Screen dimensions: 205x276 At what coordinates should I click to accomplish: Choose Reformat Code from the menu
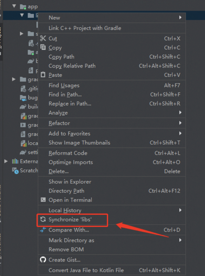point(68,153)
